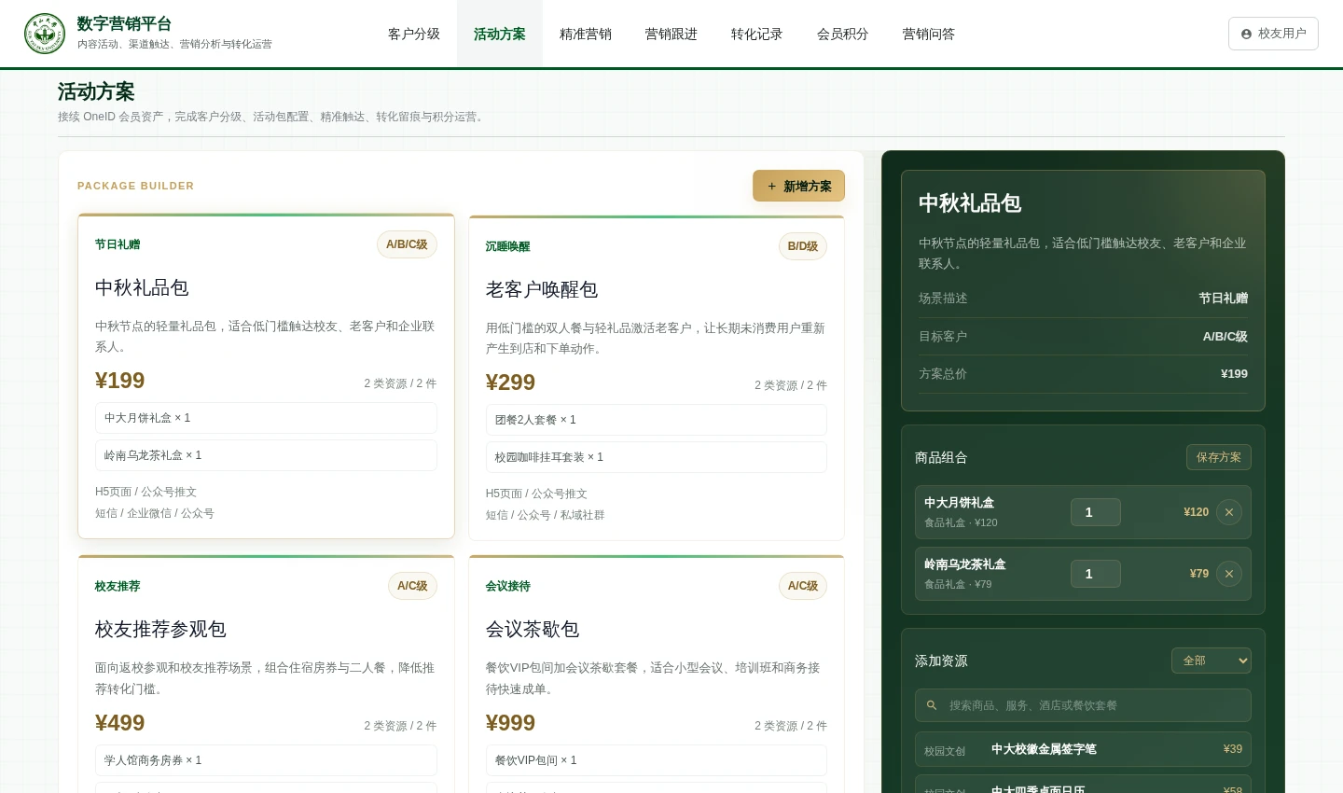Image resolution: width=1343 pixels, height=793 pixels.
Task: Remove 中大月饼礼盒 with its X icon
Action: [x=1229, y=512]
